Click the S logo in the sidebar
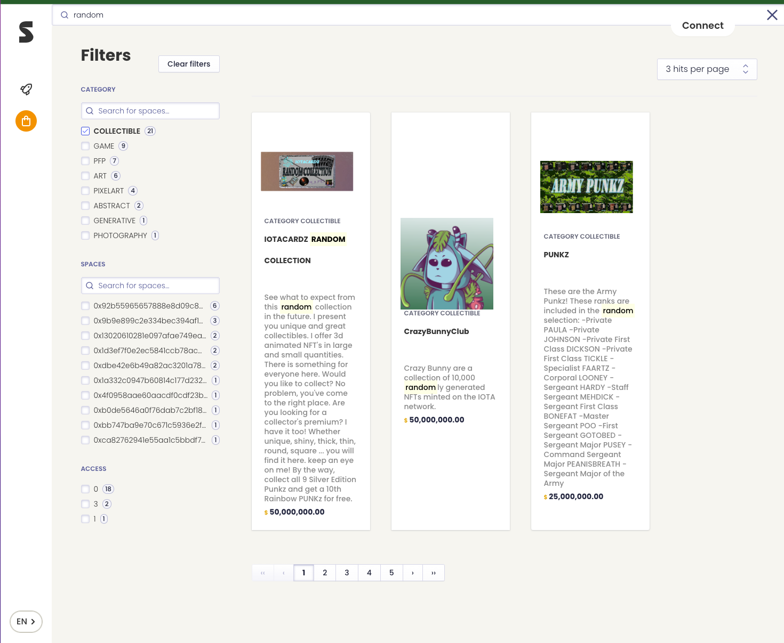 point(26,33)
